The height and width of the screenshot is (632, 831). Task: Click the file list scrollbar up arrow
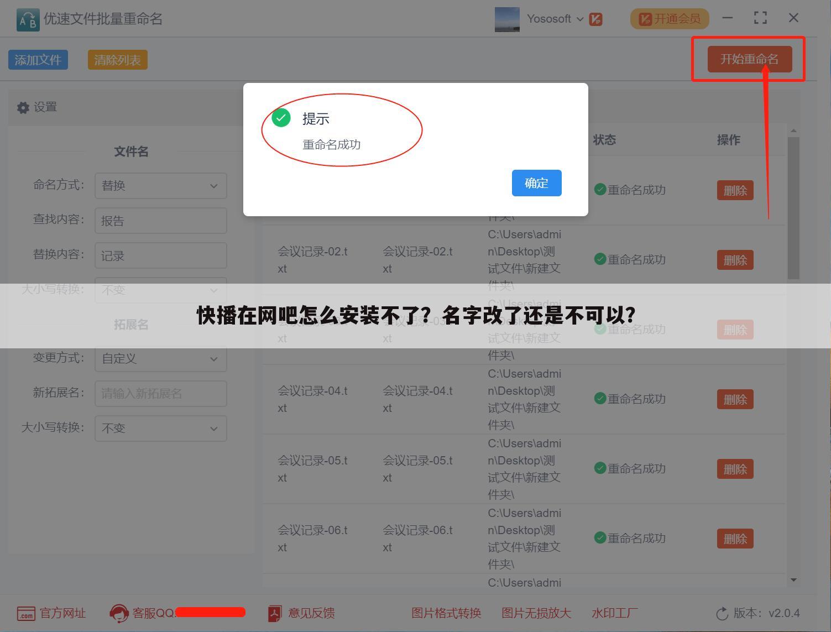[x=793, y=131]
